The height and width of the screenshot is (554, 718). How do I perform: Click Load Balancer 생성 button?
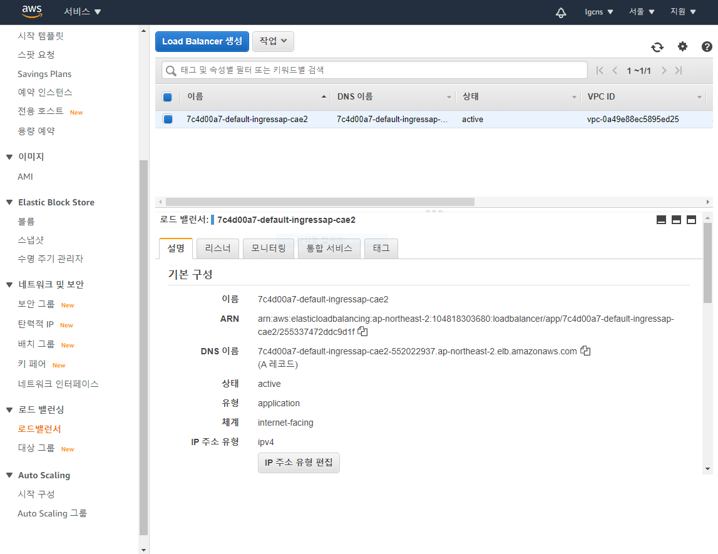tap(202, 41)
